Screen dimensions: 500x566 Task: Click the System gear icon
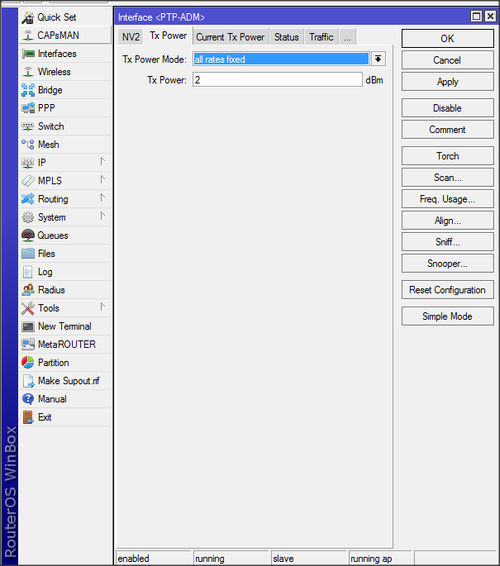28,217
